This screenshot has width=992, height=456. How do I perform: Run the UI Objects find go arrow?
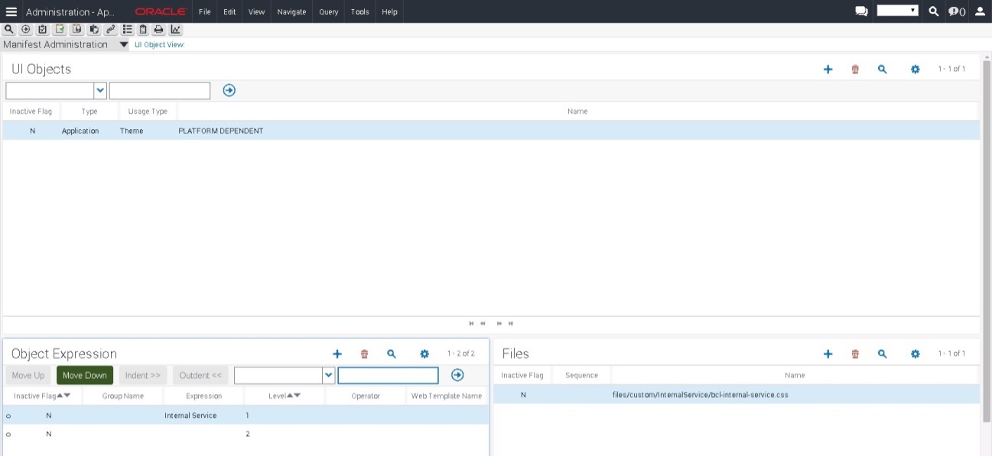[x=229, y=90]
